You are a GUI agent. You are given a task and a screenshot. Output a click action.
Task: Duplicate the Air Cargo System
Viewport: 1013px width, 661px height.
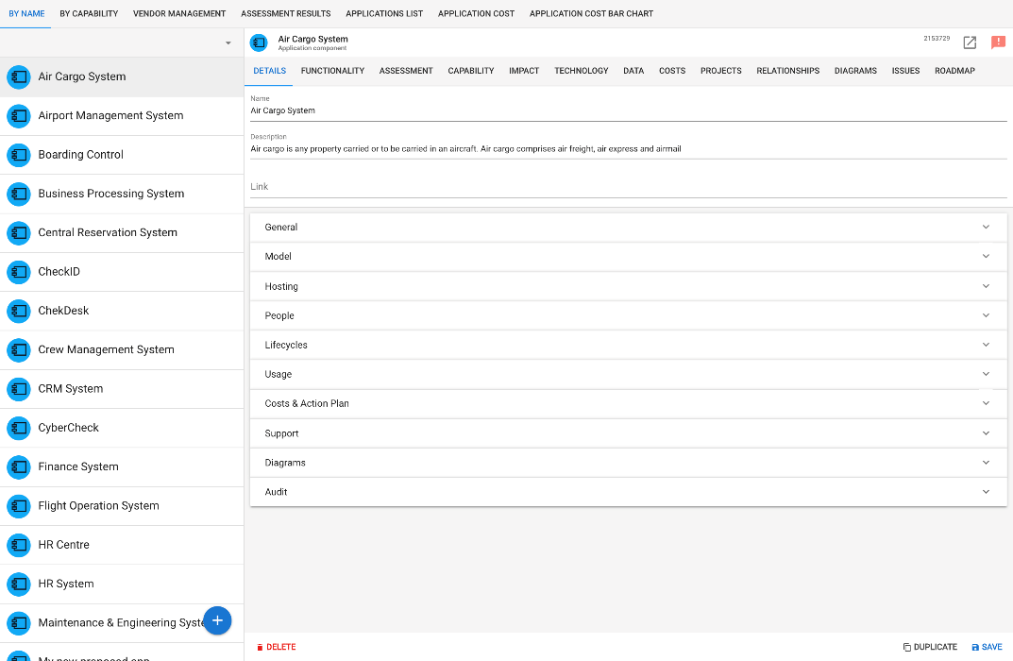(930, 647)
